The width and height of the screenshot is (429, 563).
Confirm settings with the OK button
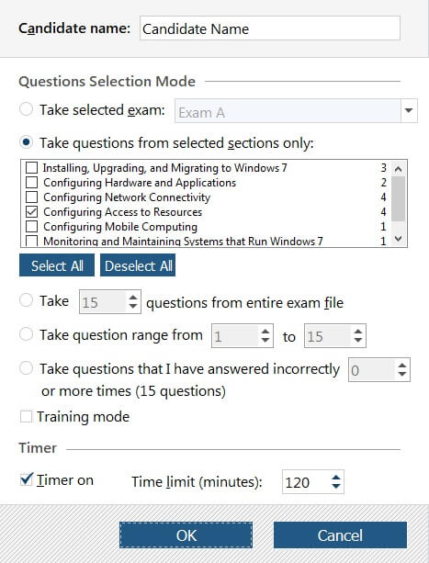(x=186, y=535)
